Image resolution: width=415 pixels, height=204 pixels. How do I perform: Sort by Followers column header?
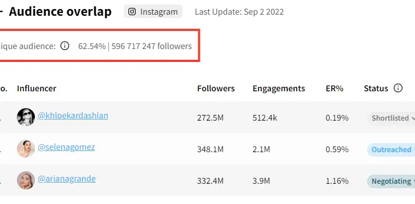(216, 88)
